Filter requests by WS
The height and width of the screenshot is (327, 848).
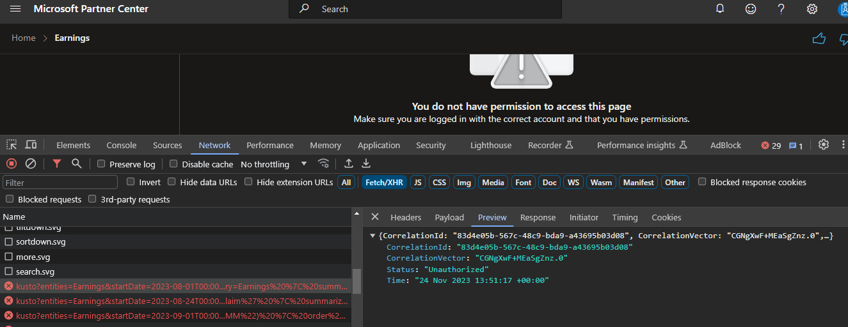(573, 183)
